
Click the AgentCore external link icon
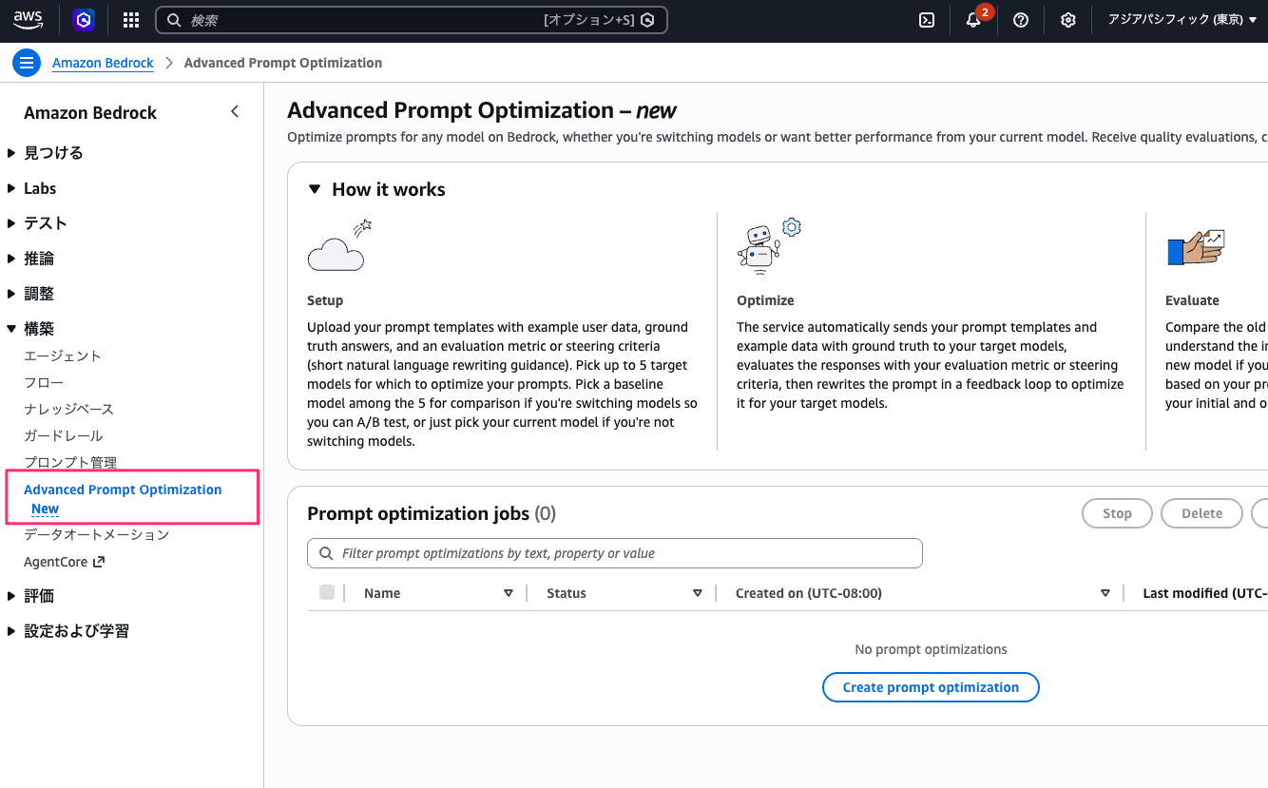99,562
